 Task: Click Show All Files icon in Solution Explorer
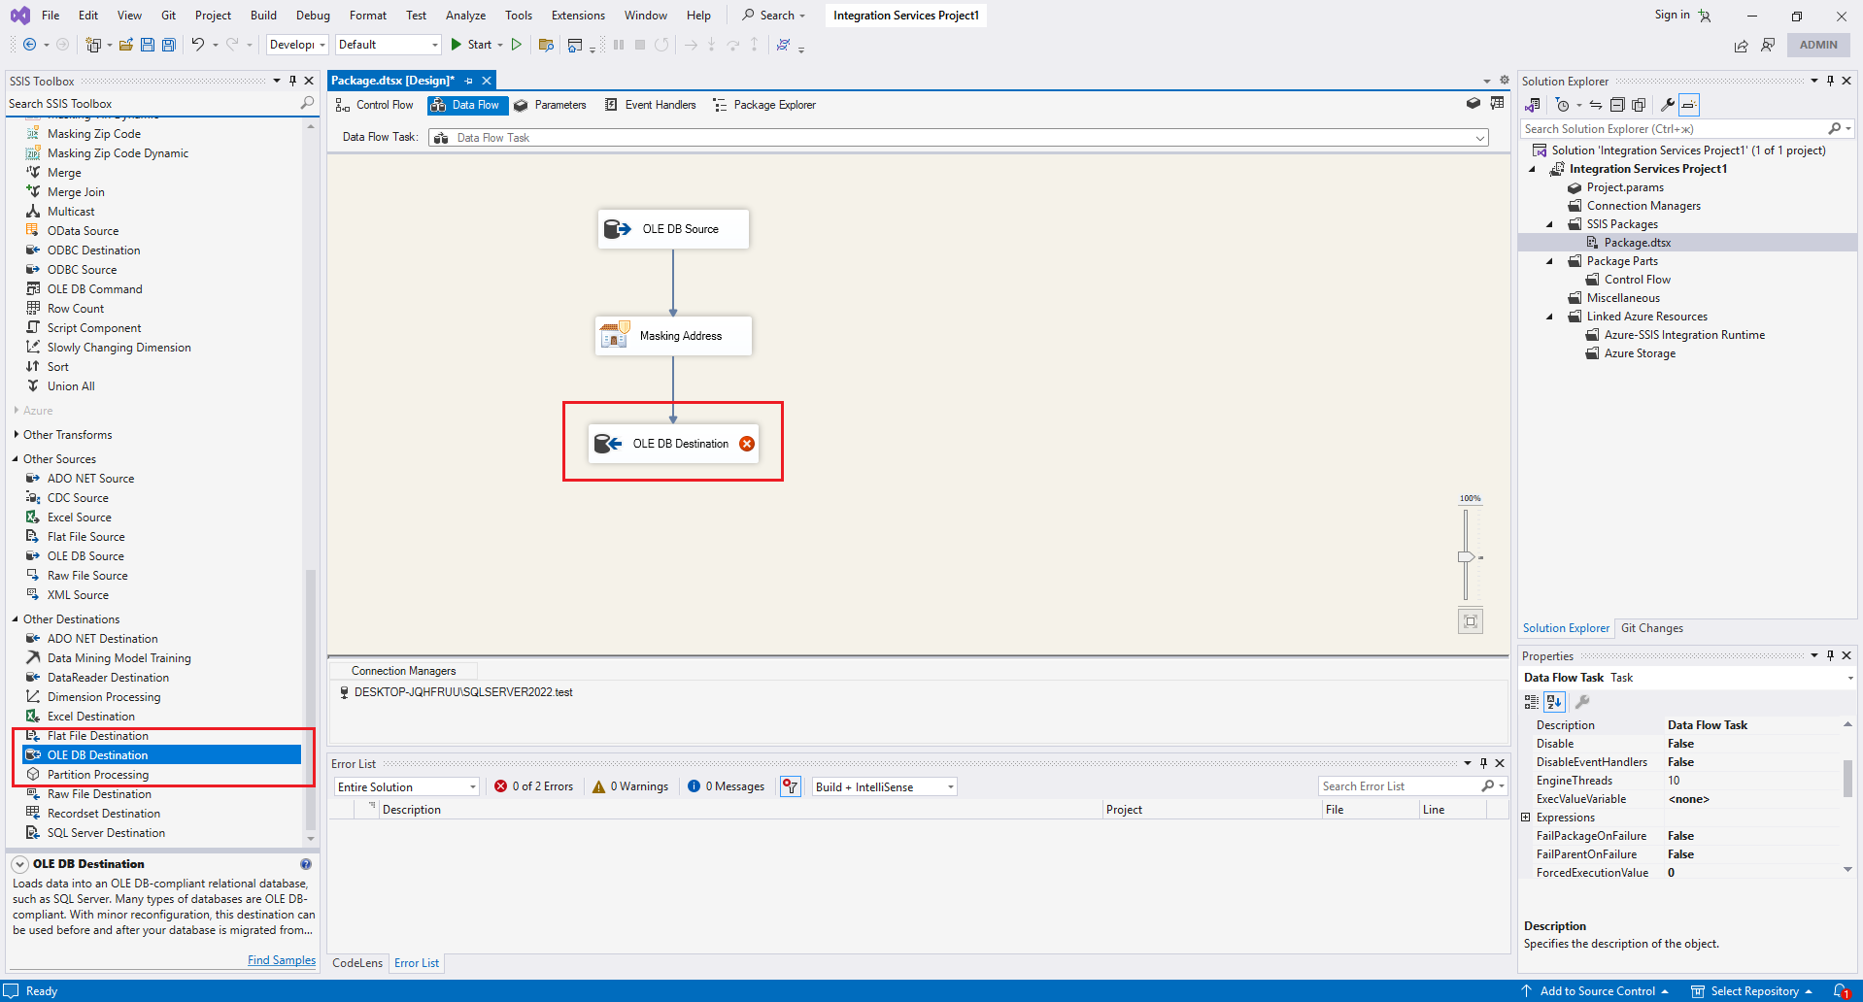tap(1639, 105)
